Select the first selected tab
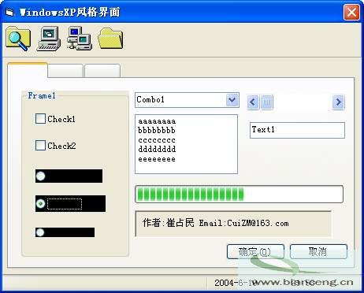364x293 pixels. (28, 70)
